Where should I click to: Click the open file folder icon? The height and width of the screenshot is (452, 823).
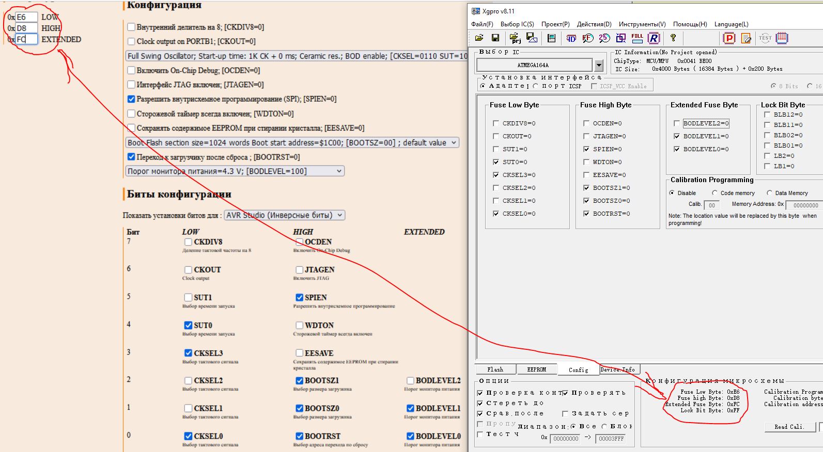click(x=479, y=38)
